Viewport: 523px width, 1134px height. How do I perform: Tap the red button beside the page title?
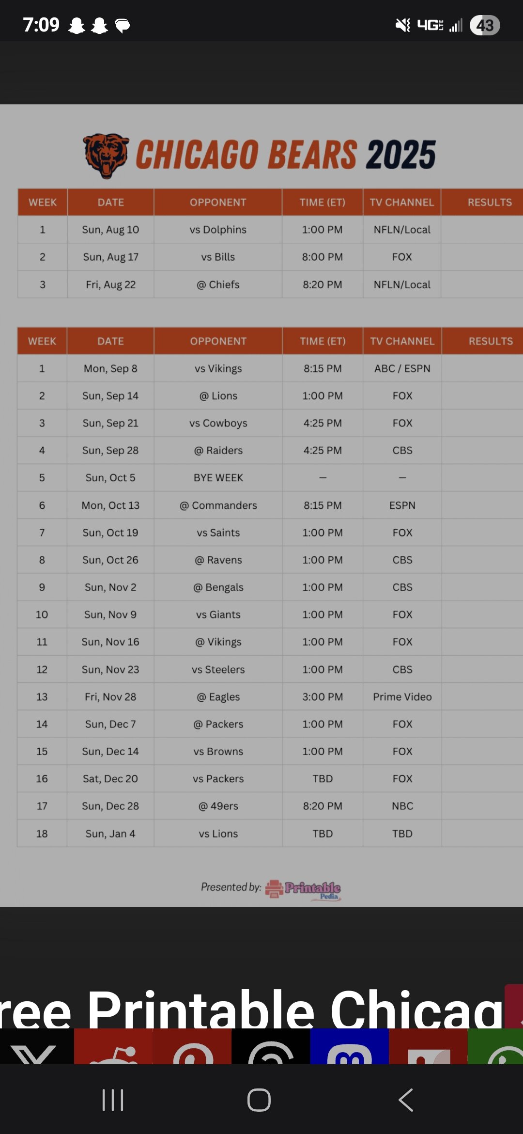[514, 1006]
